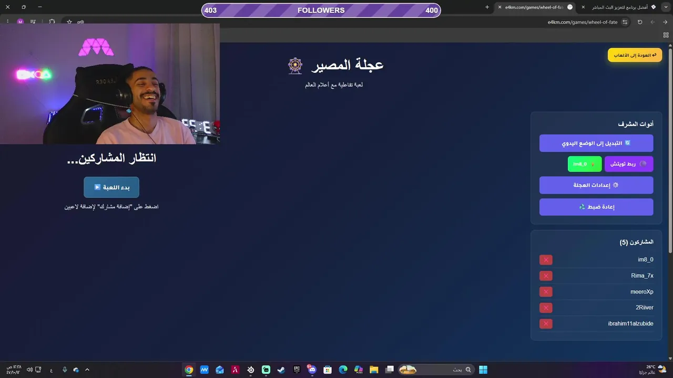Click the أدوات المشرف admin tools heading

click(636, 124)
